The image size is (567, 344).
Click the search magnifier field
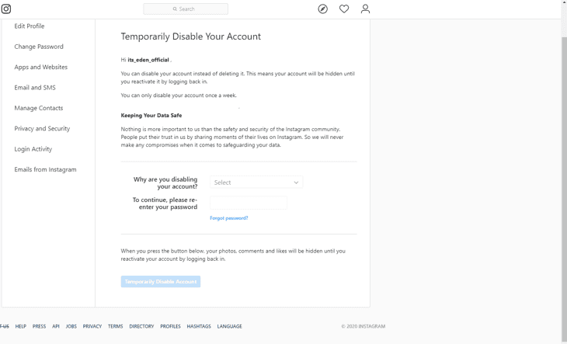pos(186,9)
